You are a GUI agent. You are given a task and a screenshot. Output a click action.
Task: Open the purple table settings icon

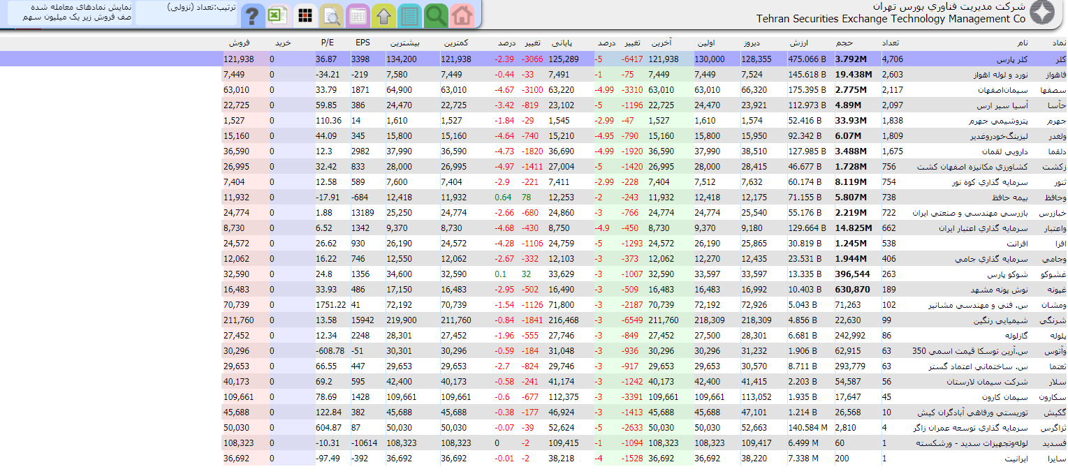pos(357,15)
